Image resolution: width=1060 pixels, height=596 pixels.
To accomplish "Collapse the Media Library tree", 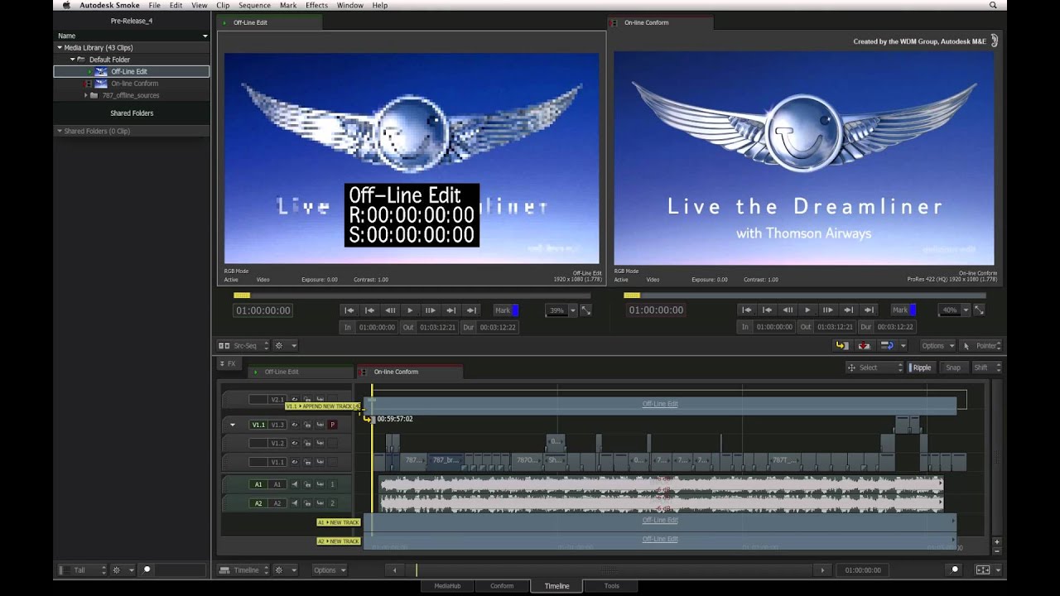I will click(x=60, y=48).
